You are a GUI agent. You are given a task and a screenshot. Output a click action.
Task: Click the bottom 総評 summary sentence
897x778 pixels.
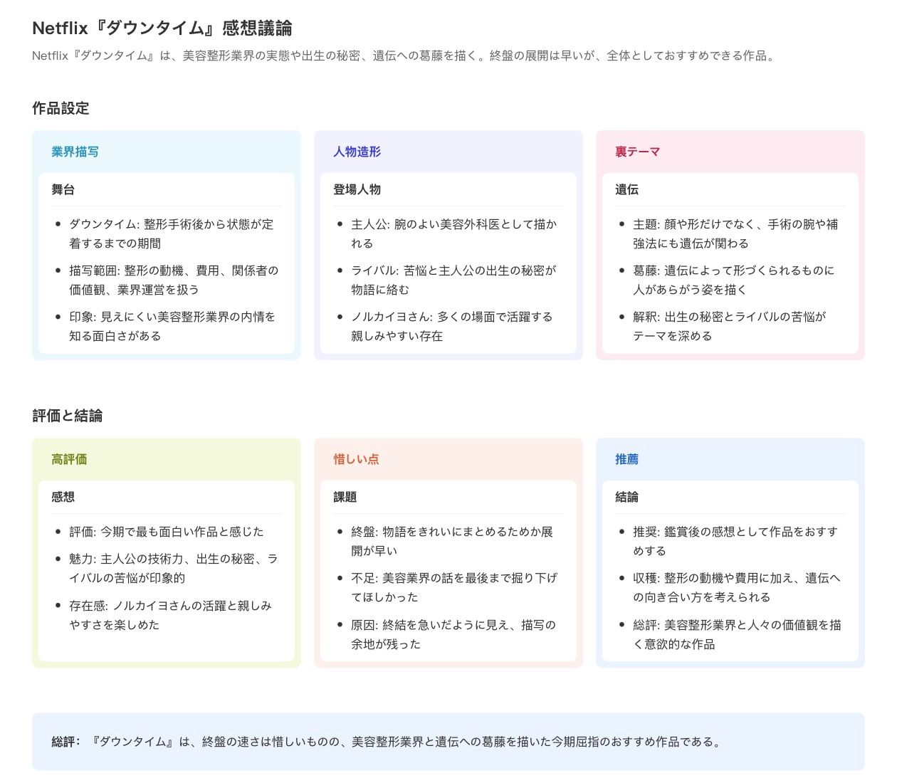tap(388, 742)
